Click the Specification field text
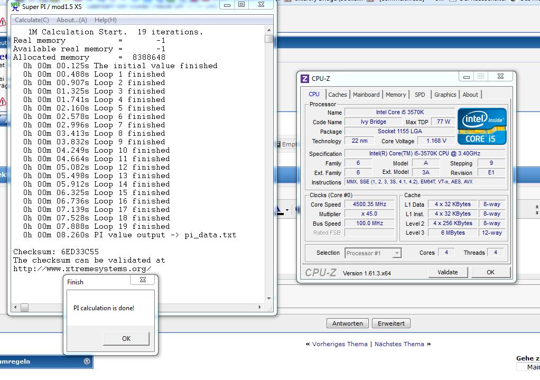540x380 pixels. (x=425, y=154)
